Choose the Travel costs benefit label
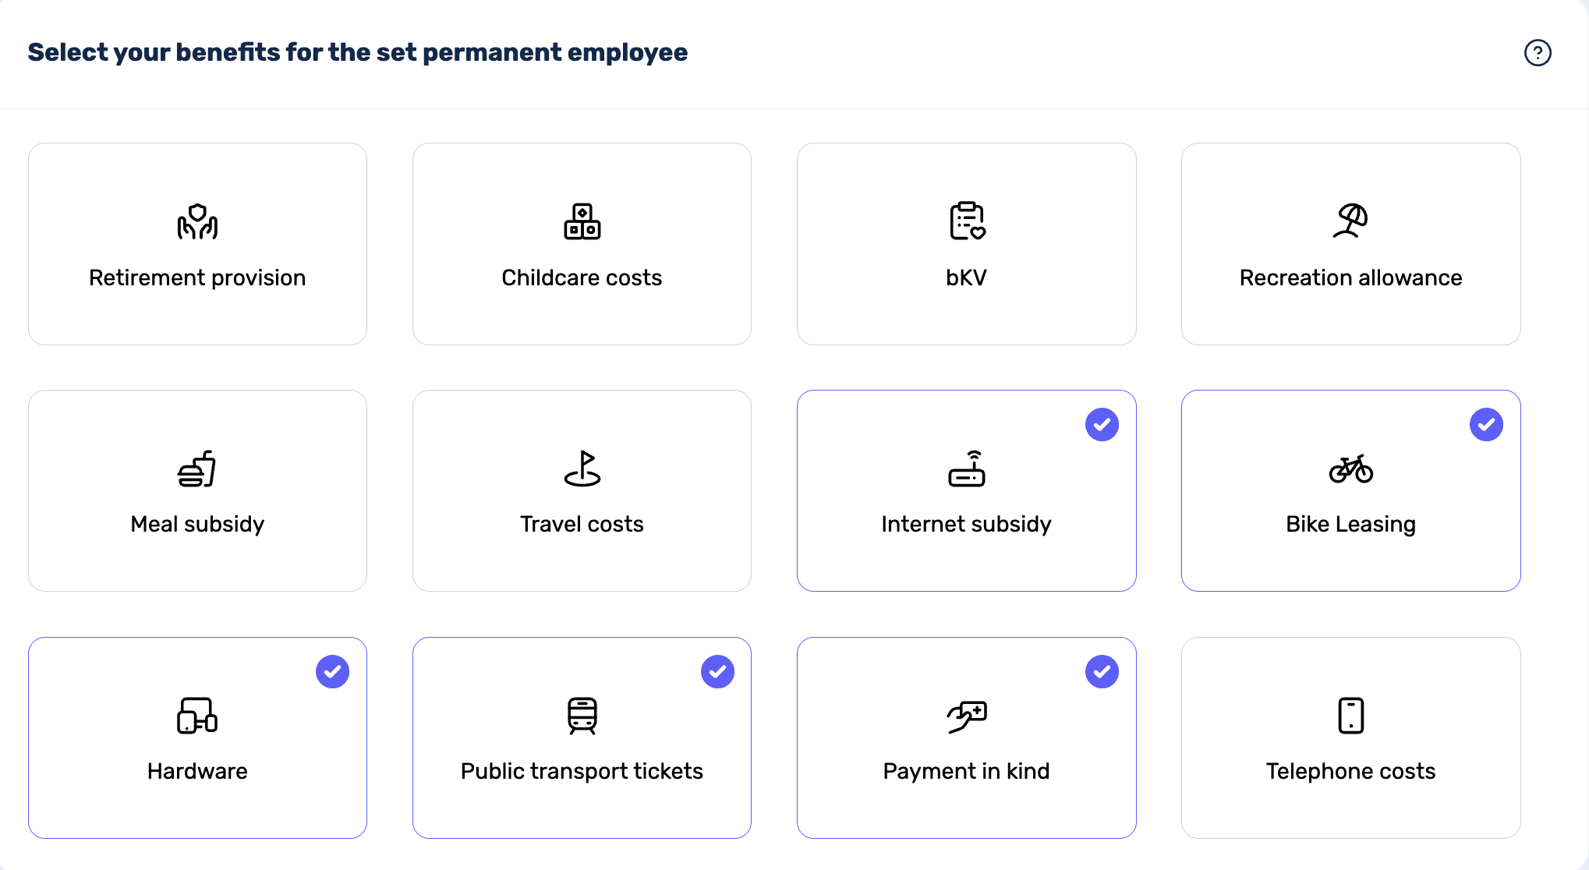This screenshot has height=870, width=1589. point(582,524)
